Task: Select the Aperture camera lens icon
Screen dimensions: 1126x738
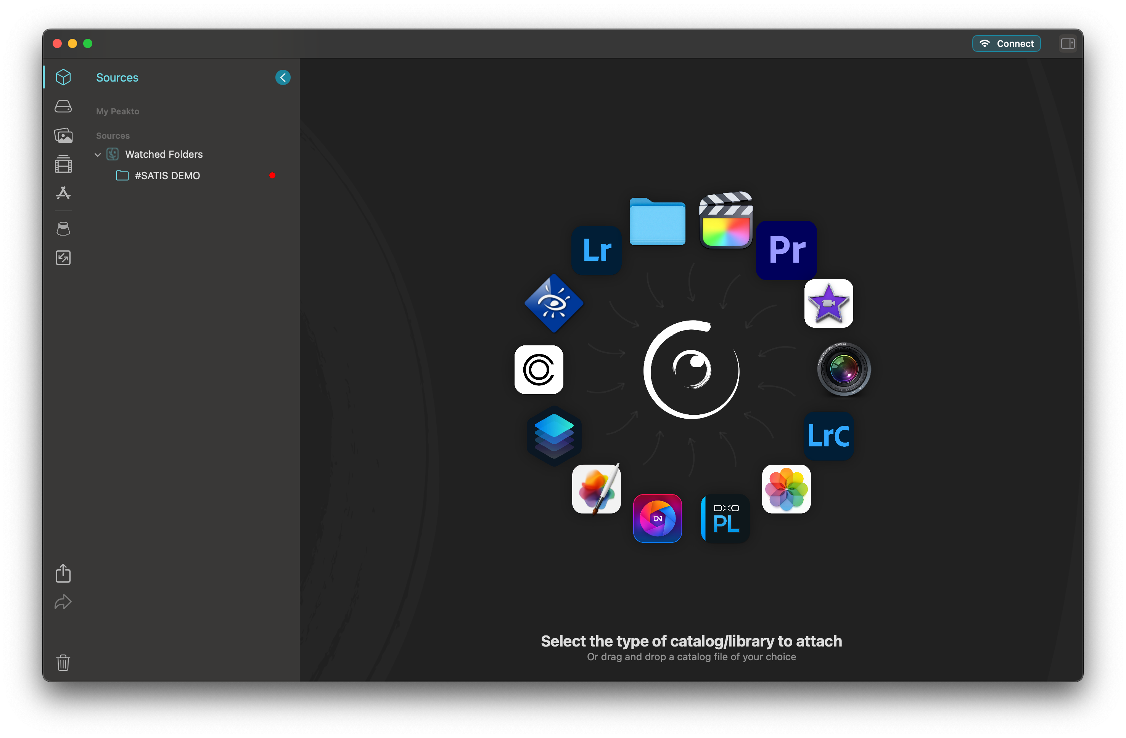Action: pos(844,369)
